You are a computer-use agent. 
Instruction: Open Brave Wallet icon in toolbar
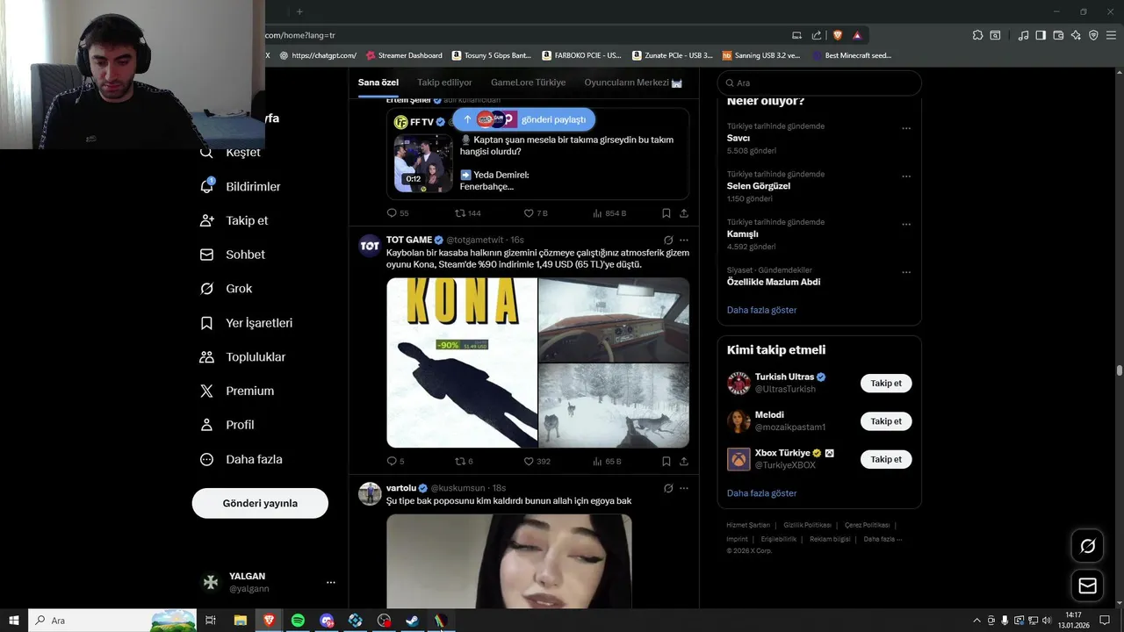click(x=1058, y=35)
